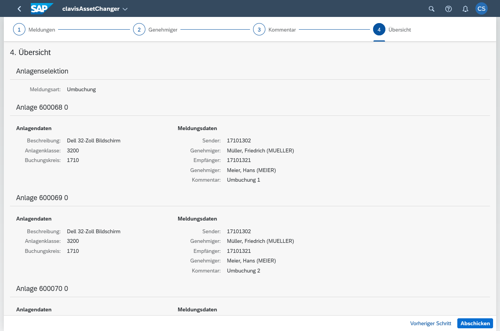Click the Anlage 600068 0 heading
Screen dimensions: 500x331
[x=42, y=107]
